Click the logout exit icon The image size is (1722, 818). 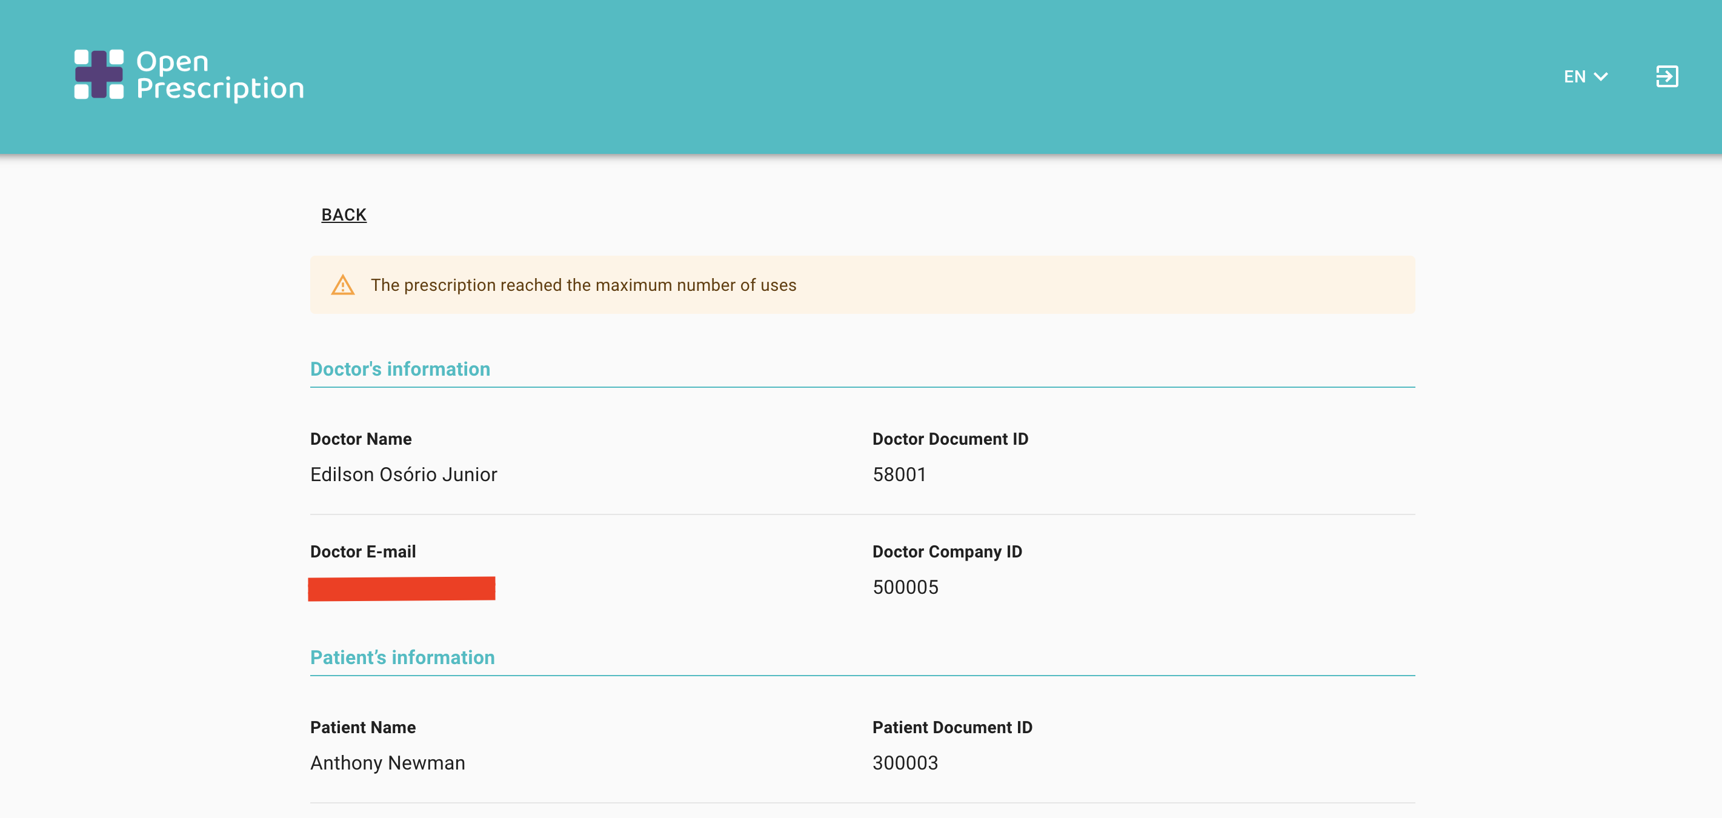tap(1666, 76)
